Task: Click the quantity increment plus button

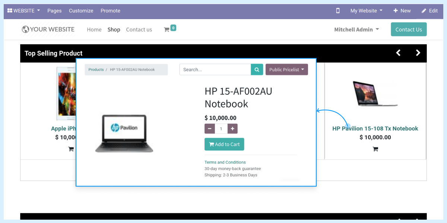Action: [x=232, y=128]
